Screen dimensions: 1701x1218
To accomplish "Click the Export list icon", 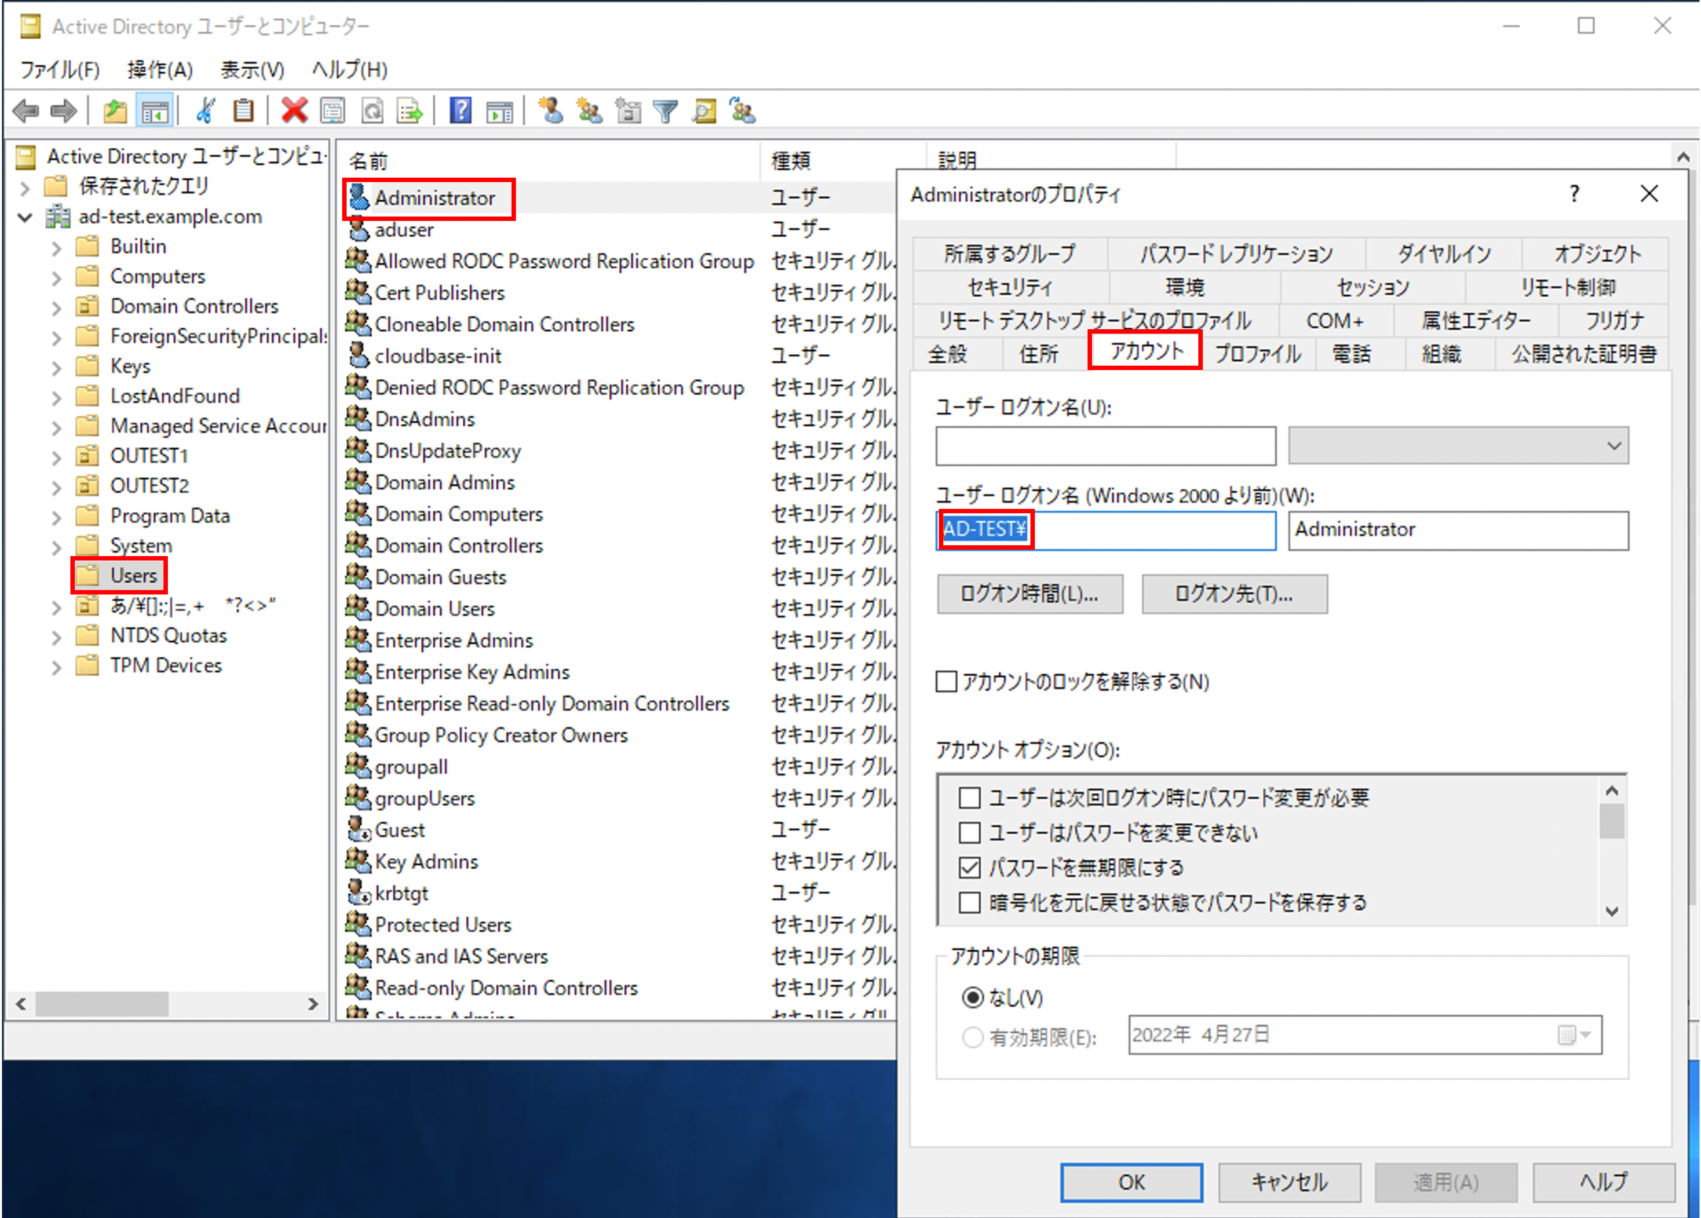I will 410,111.
